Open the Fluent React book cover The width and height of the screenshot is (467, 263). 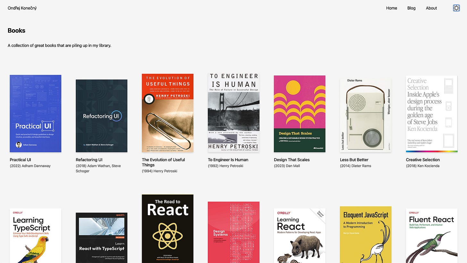(432, 236)
